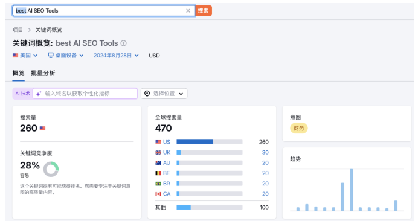Focus the domain input for personalized metrics
This screenshot has width=418, height=221.
[85, 94]
